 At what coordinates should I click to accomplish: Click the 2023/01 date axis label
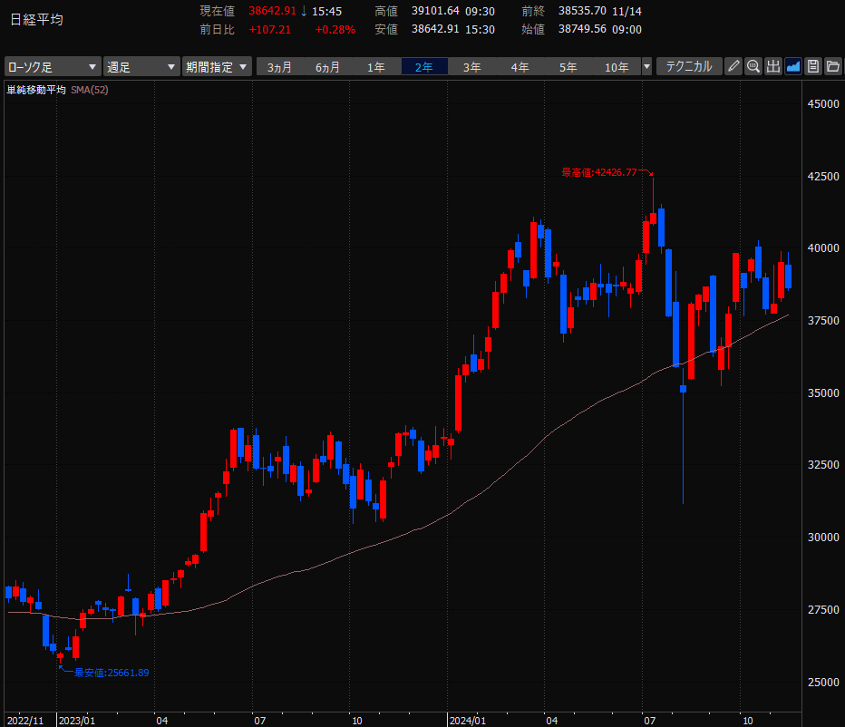tap(76, 721)
